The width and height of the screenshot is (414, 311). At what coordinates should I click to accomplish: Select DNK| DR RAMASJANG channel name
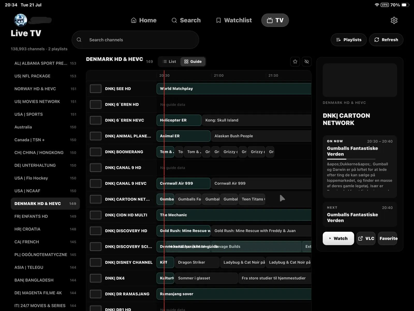(127, 294)
